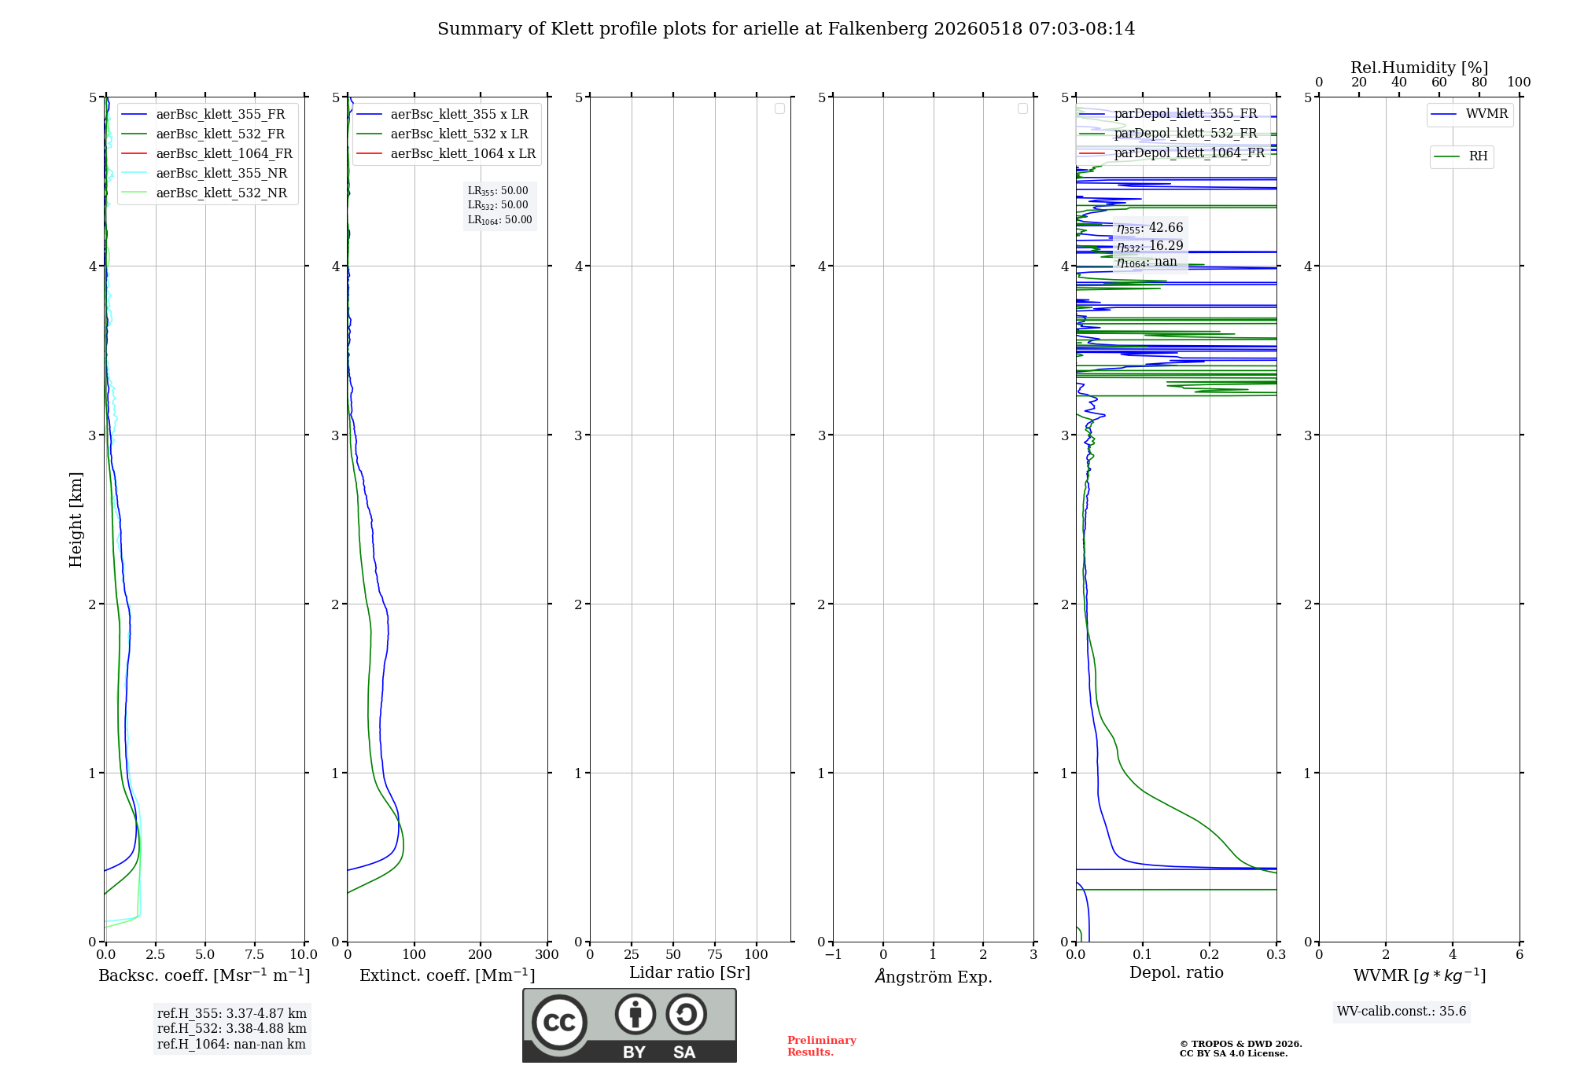Click the '© TROPOS & DWD 2026.' copyright text

tap(1241, 1044)
